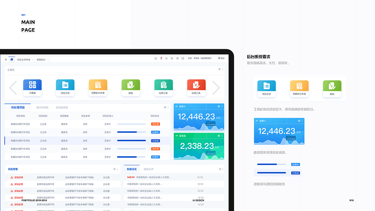Image resolution: width=375 pixels, height=211 pixels.
Task: Show previous tools with the left carousel arrow
Action: (x=13, y=88)
